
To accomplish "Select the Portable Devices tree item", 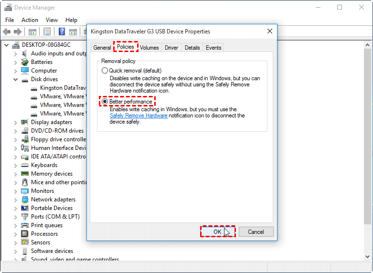I will tap(52, 208).
